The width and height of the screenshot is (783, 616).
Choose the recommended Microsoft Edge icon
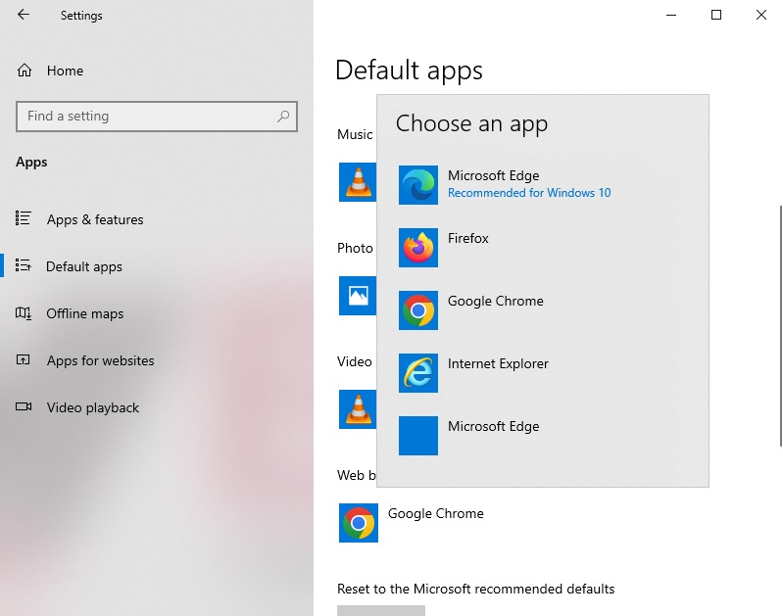point(418,185)
